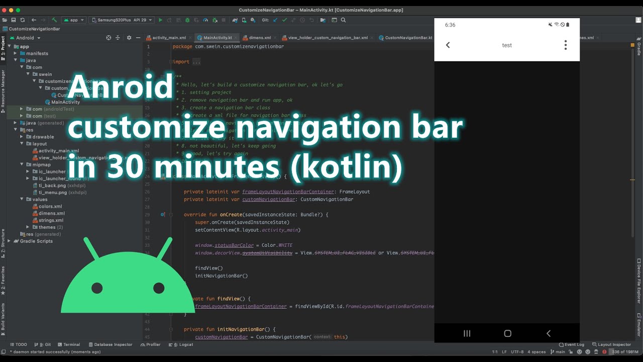643x362 pixels.
Task: Open the Android project view dropdown
Action: click(25, 38)
